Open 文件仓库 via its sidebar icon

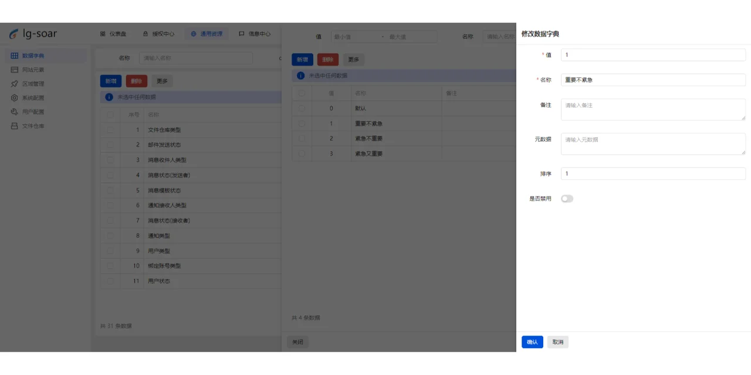pyautogui.click(x=15, y=126)
